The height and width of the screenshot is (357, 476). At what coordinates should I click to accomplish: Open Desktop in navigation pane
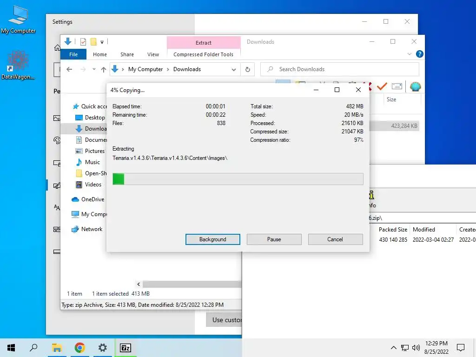point(90,118)
